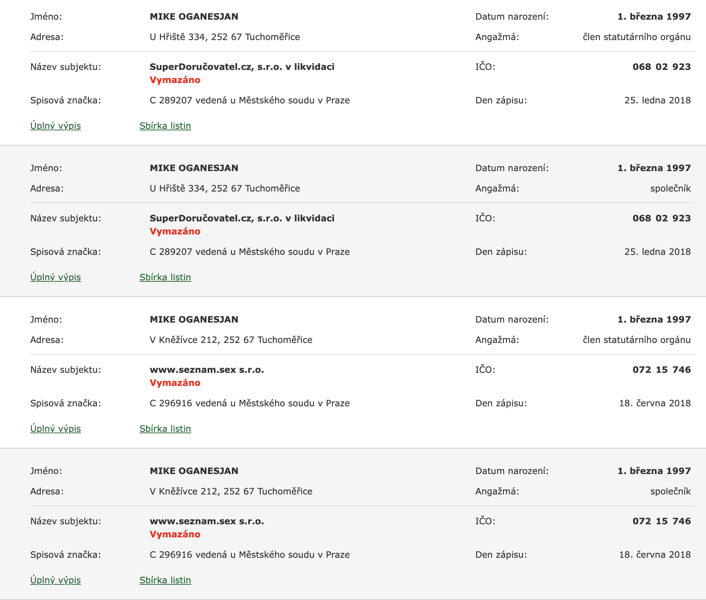Viewport: 706px width, 600px height.
Task: Click C 289207 file reference in společník record
Action: (250, 252)
